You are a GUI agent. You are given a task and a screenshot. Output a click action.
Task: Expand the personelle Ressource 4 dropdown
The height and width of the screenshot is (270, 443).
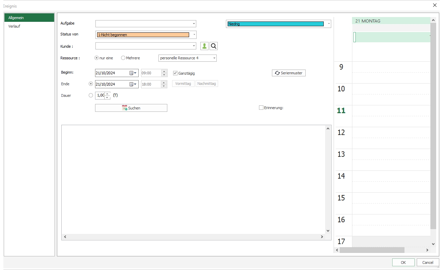[214, 58]
